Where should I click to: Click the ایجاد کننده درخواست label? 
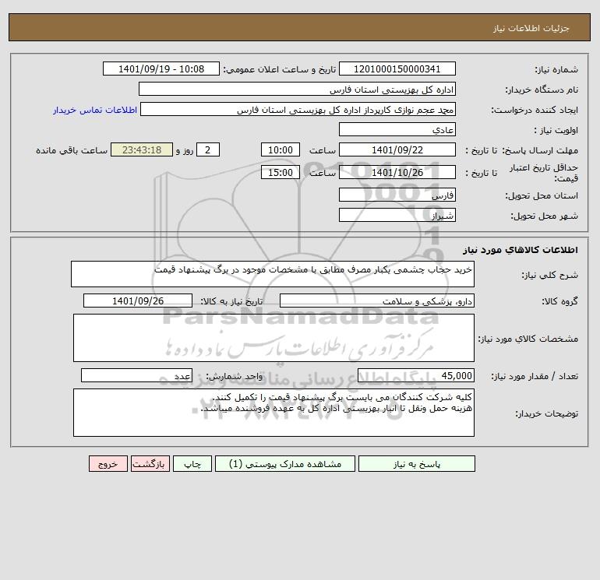point(535,110)
